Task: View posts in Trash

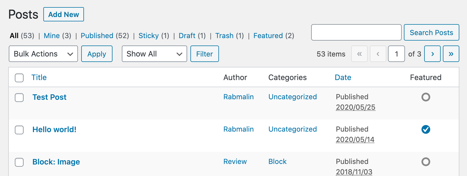Action: click(x=224, y=36)
